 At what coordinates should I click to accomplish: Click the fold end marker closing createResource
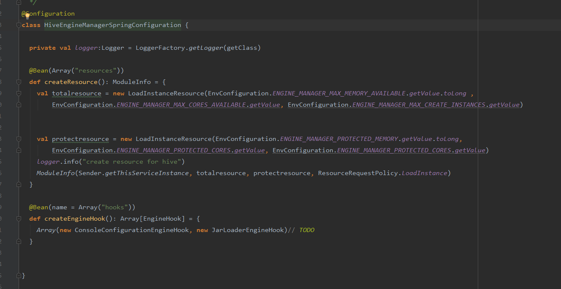click(x=18, y=184)
